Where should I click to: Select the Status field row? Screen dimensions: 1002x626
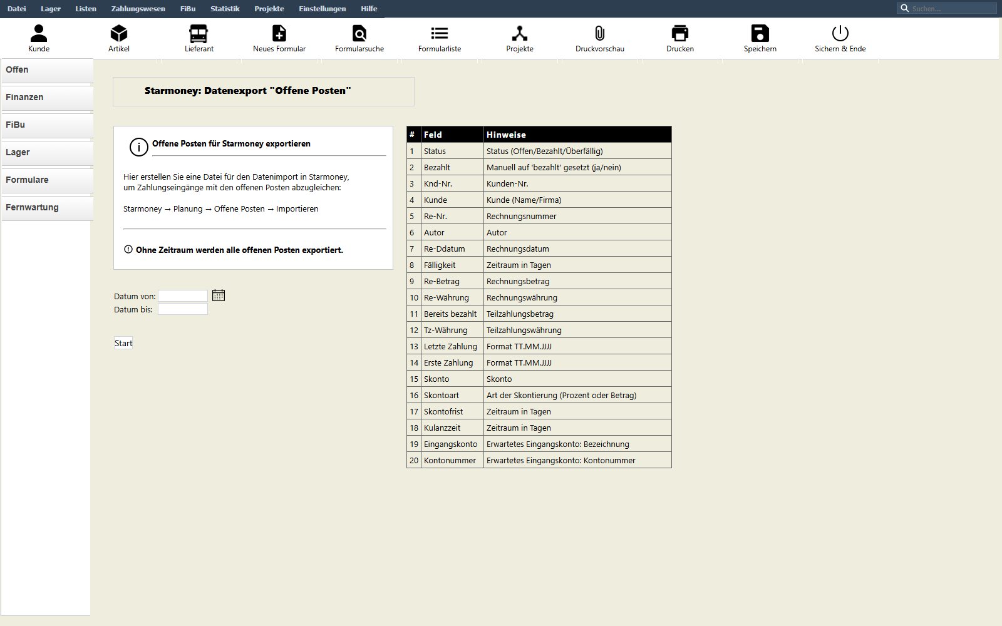click(x=539, y=151)
